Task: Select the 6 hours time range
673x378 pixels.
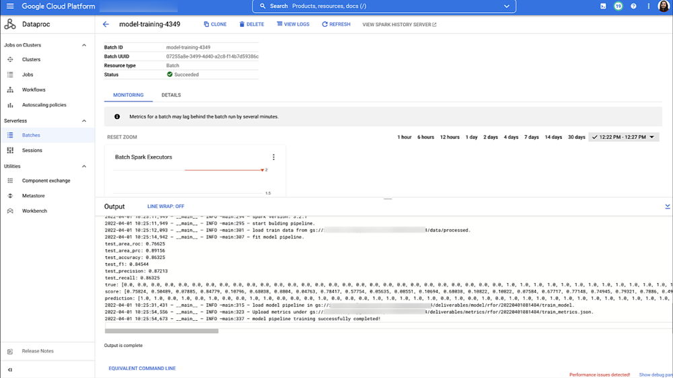Action: pos(426,137)
